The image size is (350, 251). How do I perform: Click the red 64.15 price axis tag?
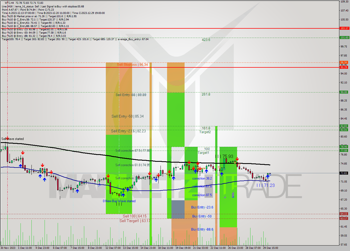pyautogui.click(x=344, y=214)
